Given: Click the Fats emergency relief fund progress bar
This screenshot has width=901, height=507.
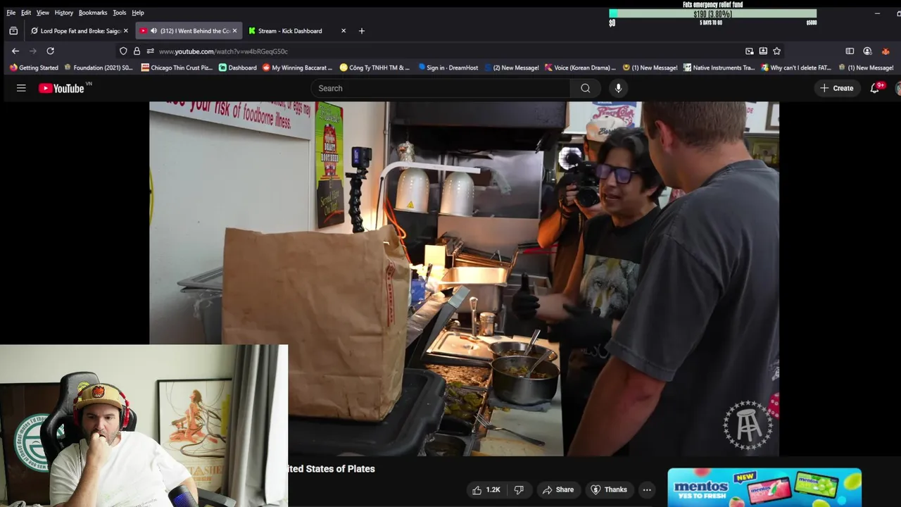Looking at the screenshot, I should [x=712, y=14].
